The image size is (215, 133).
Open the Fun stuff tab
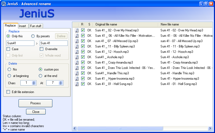pyautogui.click(x=36, y=26)
